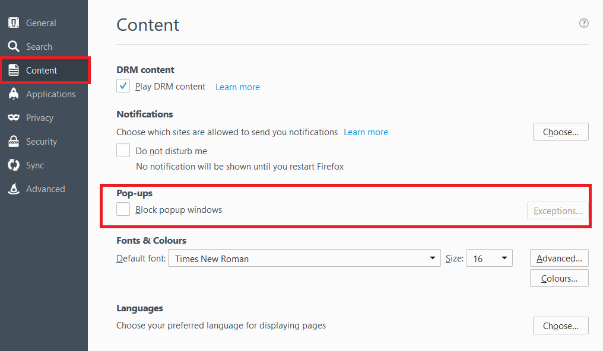The image size is (603, 351).
Task: Open the Learn more link for DRM content
Action: (x=237, y=87)
